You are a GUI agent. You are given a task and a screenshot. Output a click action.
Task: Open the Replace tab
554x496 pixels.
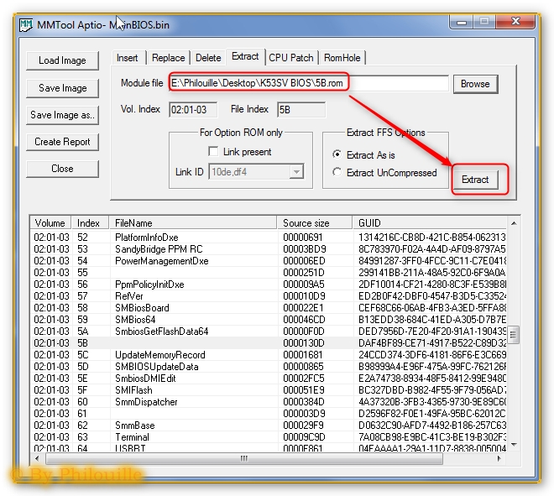tap(168, 58)
